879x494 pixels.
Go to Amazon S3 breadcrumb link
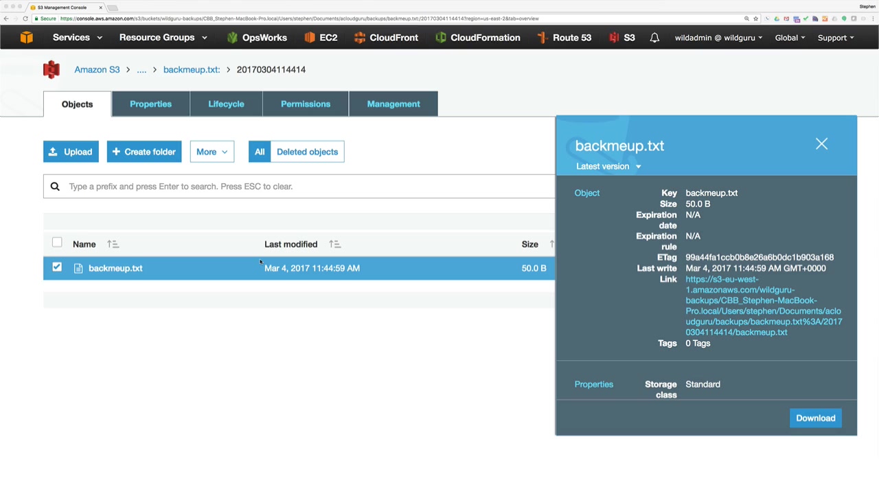coord(97,69)
